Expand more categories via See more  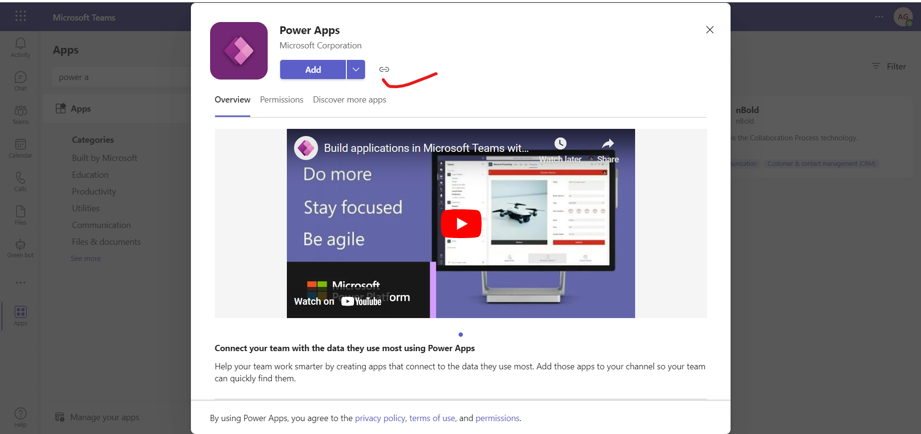tap(85, 258)
